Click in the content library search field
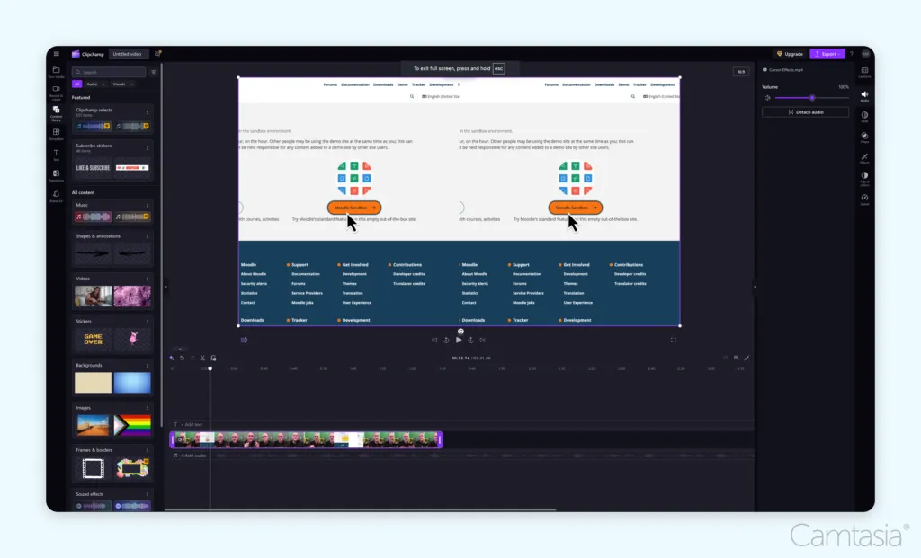Viewport: 921px width, 558px height. pyautogui.click(x=109, y=72)
